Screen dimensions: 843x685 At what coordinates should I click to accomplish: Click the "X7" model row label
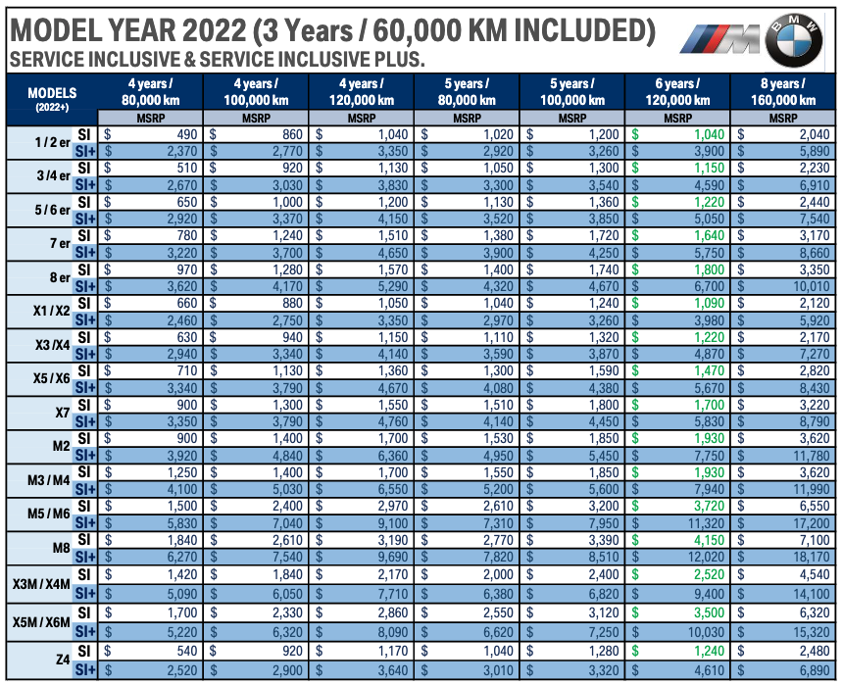pos(63,413)
